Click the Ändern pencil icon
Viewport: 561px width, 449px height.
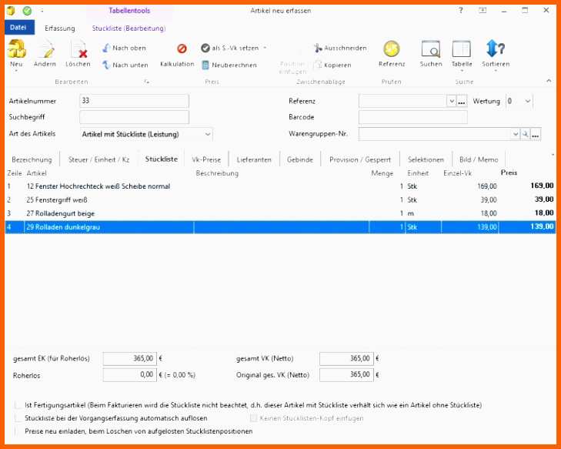(x=46, y=49)
